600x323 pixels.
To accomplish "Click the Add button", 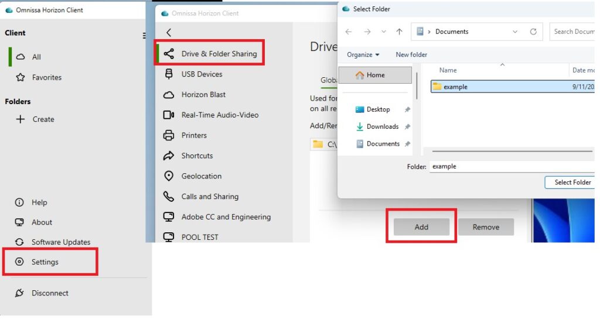I will point(421,227).
